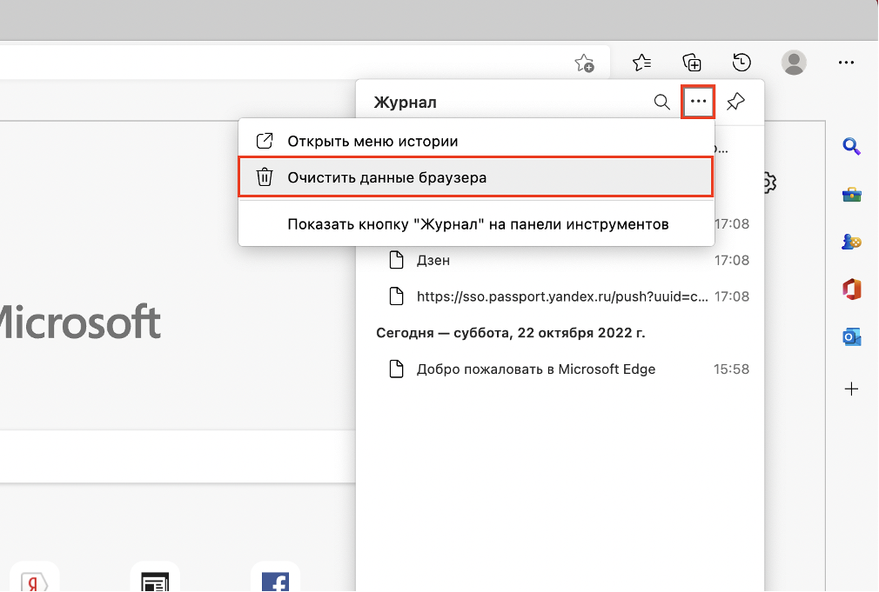Click the History clock icon in toolbar
The width and height of the screenshot is (879, 592).
click(741, 63)
